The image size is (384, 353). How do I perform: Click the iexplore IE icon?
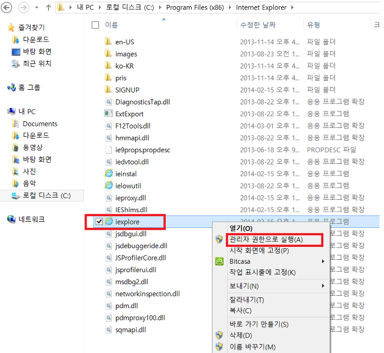point(109,221)
